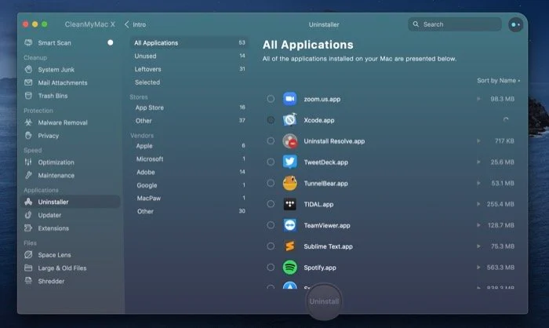Click the TweetDeck bird icon
Viewport: 549px width, 328px height.
290,162
